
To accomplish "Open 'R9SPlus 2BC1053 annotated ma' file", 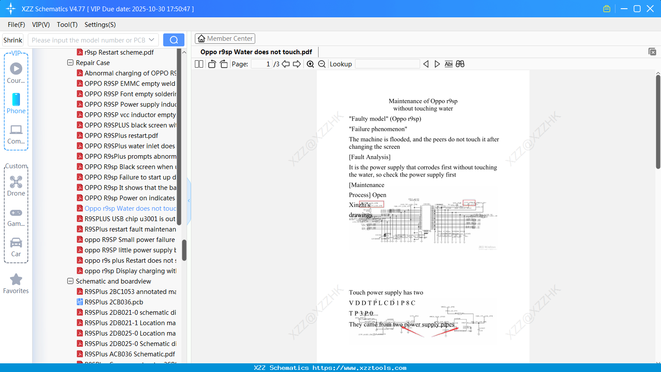I will [127, 291].
